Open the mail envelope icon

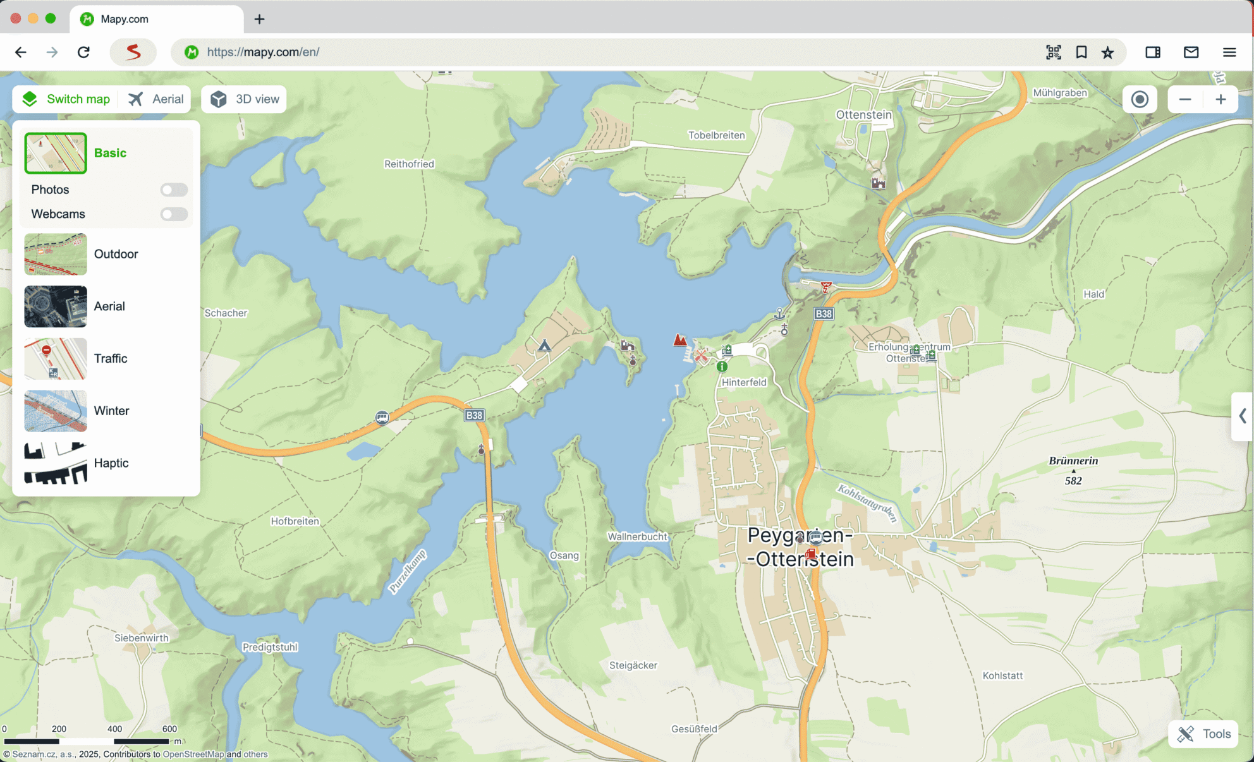point(1191,52)
